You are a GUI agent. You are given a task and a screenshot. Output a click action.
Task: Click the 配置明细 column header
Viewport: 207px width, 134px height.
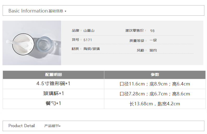(53, 75)
